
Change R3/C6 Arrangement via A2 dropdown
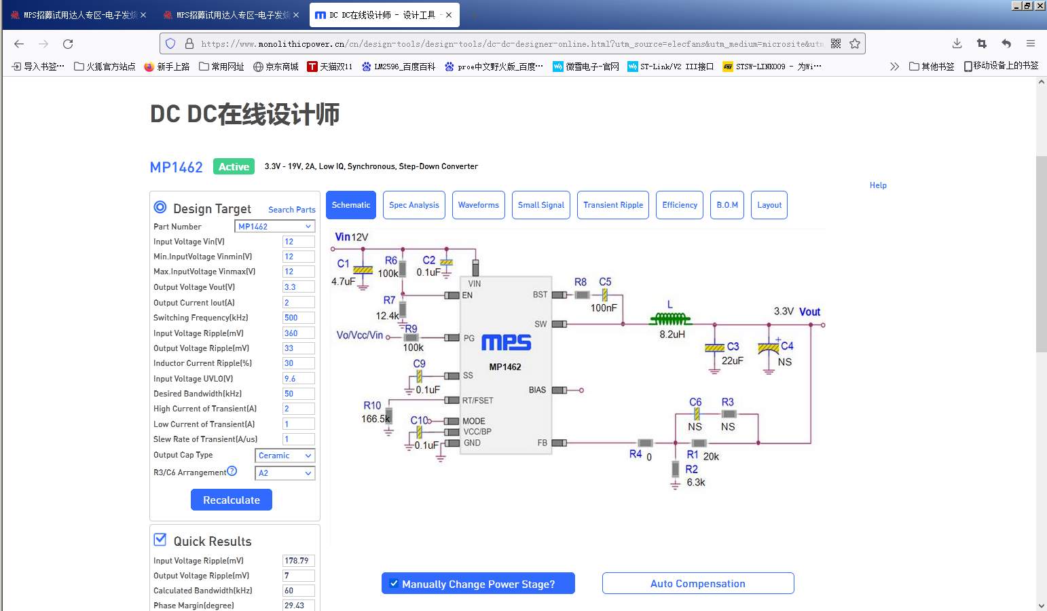(284, 473)
